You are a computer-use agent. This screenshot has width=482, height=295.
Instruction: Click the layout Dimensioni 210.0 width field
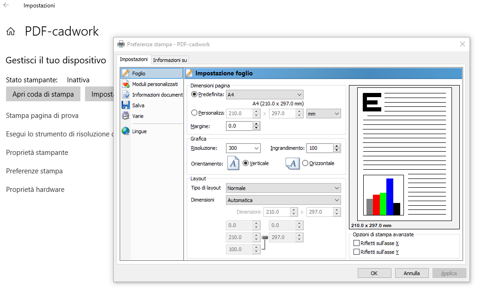pyautogui.click(x=277, y=212)
